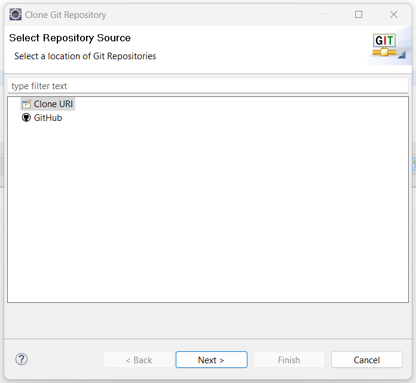The width and height of the screenshot is (416, 383).
Task: Click the Eclipse icon in the title bar
Action: pos(16,14)
